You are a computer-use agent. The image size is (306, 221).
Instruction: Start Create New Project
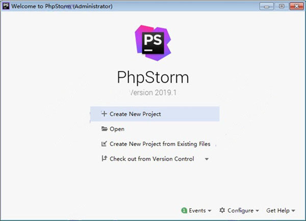click(x=155, y=114)
